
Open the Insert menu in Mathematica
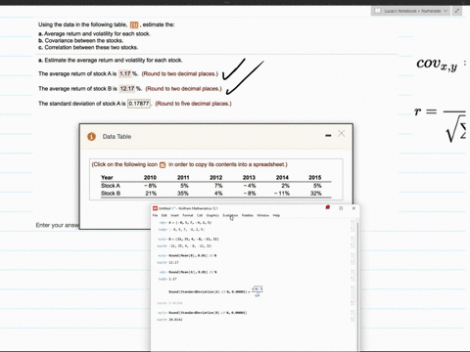(x=174, y=215)
